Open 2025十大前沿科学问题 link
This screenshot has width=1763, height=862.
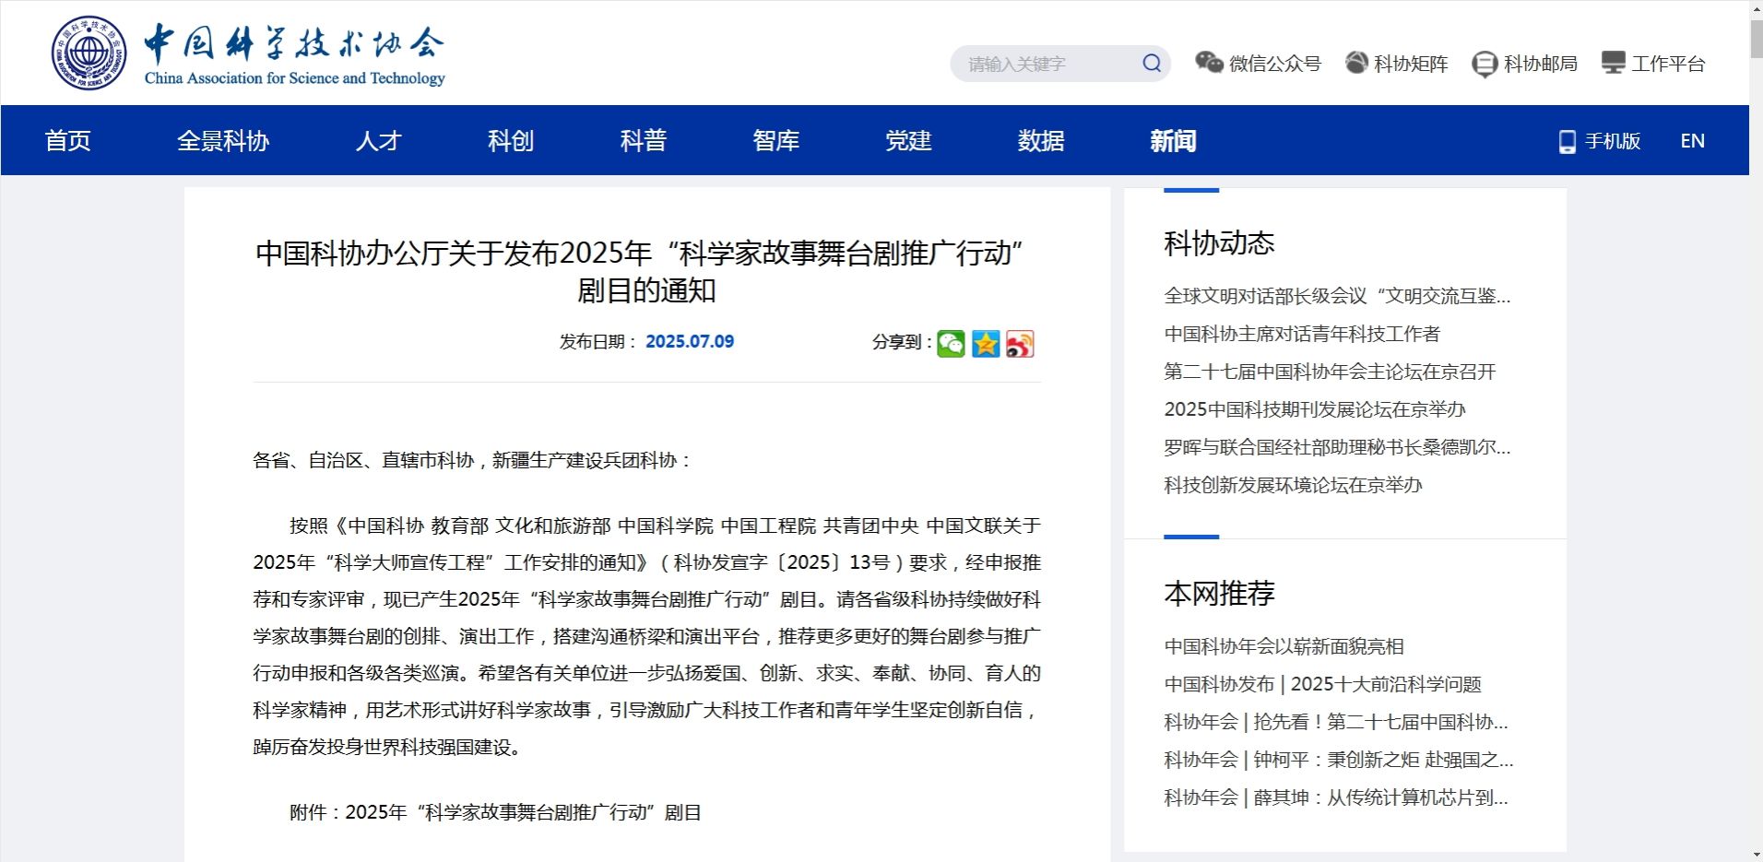(1322, 684)
